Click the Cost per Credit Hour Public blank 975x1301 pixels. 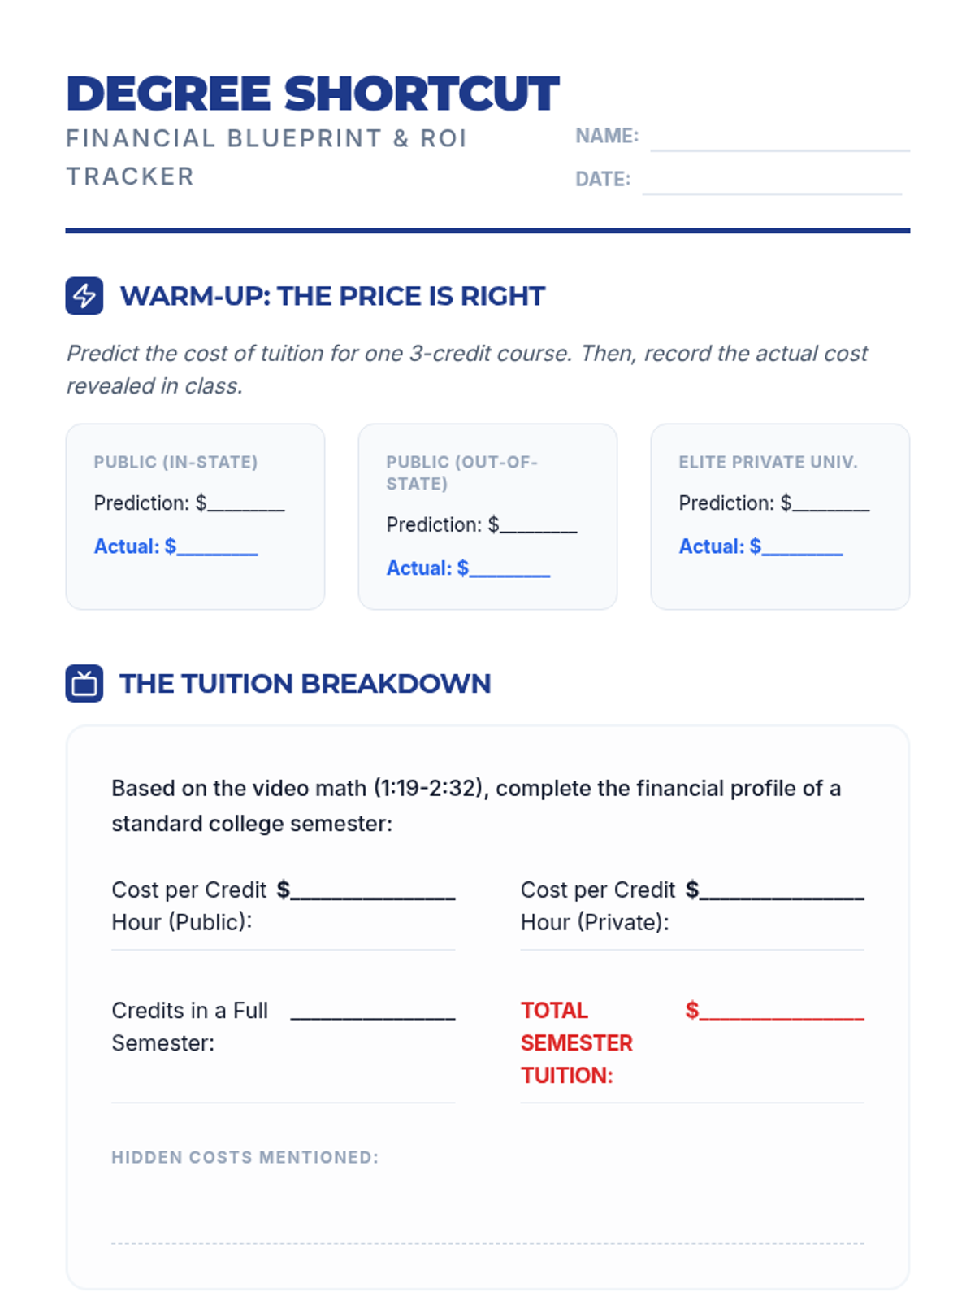pyautogui.click(x=373, y=891)
